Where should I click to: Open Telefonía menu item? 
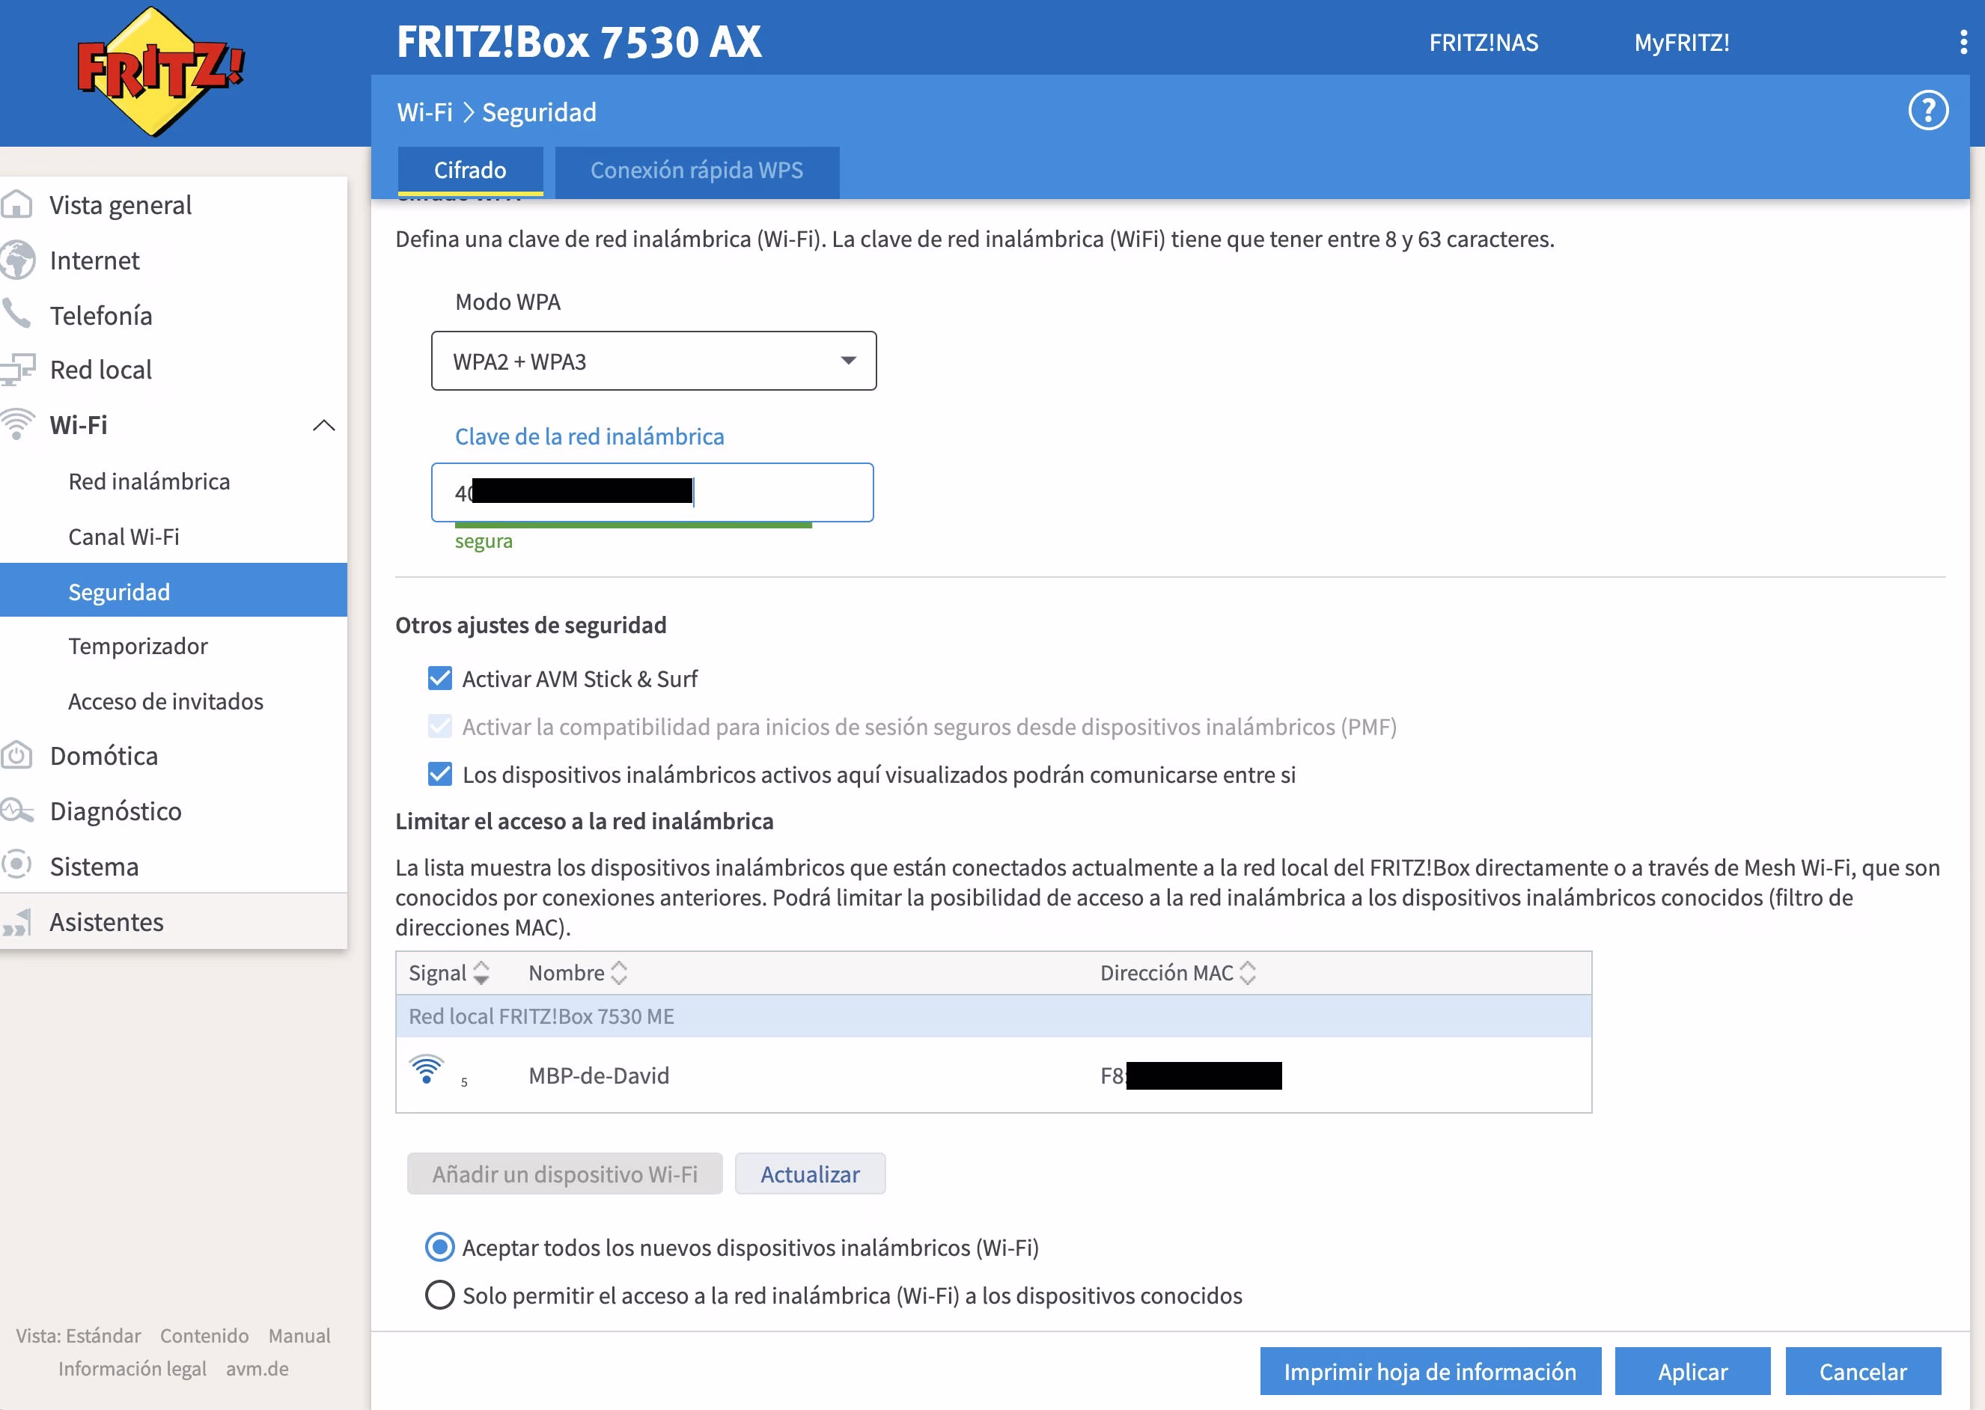(x=101, y=315)
